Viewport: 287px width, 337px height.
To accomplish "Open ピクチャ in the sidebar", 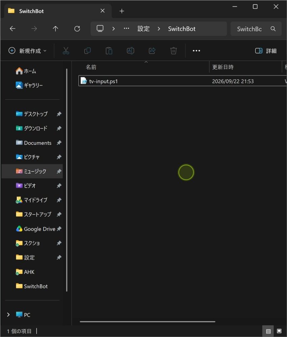I will coord(32,157).
